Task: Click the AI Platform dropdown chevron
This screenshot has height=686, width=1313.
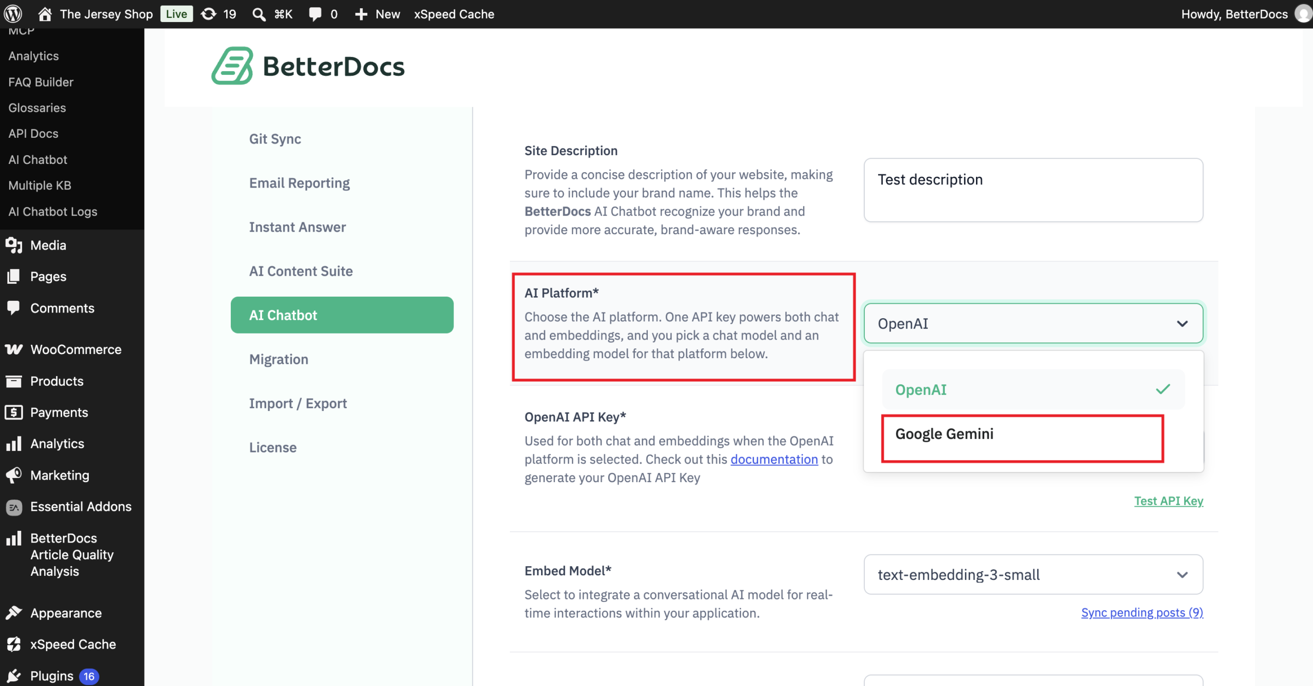Action: pyautogui.click(x=1182, y=324)
